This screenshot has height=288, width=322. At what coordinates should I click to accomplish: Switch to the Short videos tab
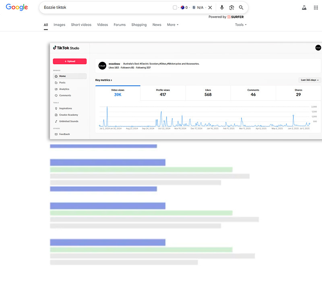[81, 25]
